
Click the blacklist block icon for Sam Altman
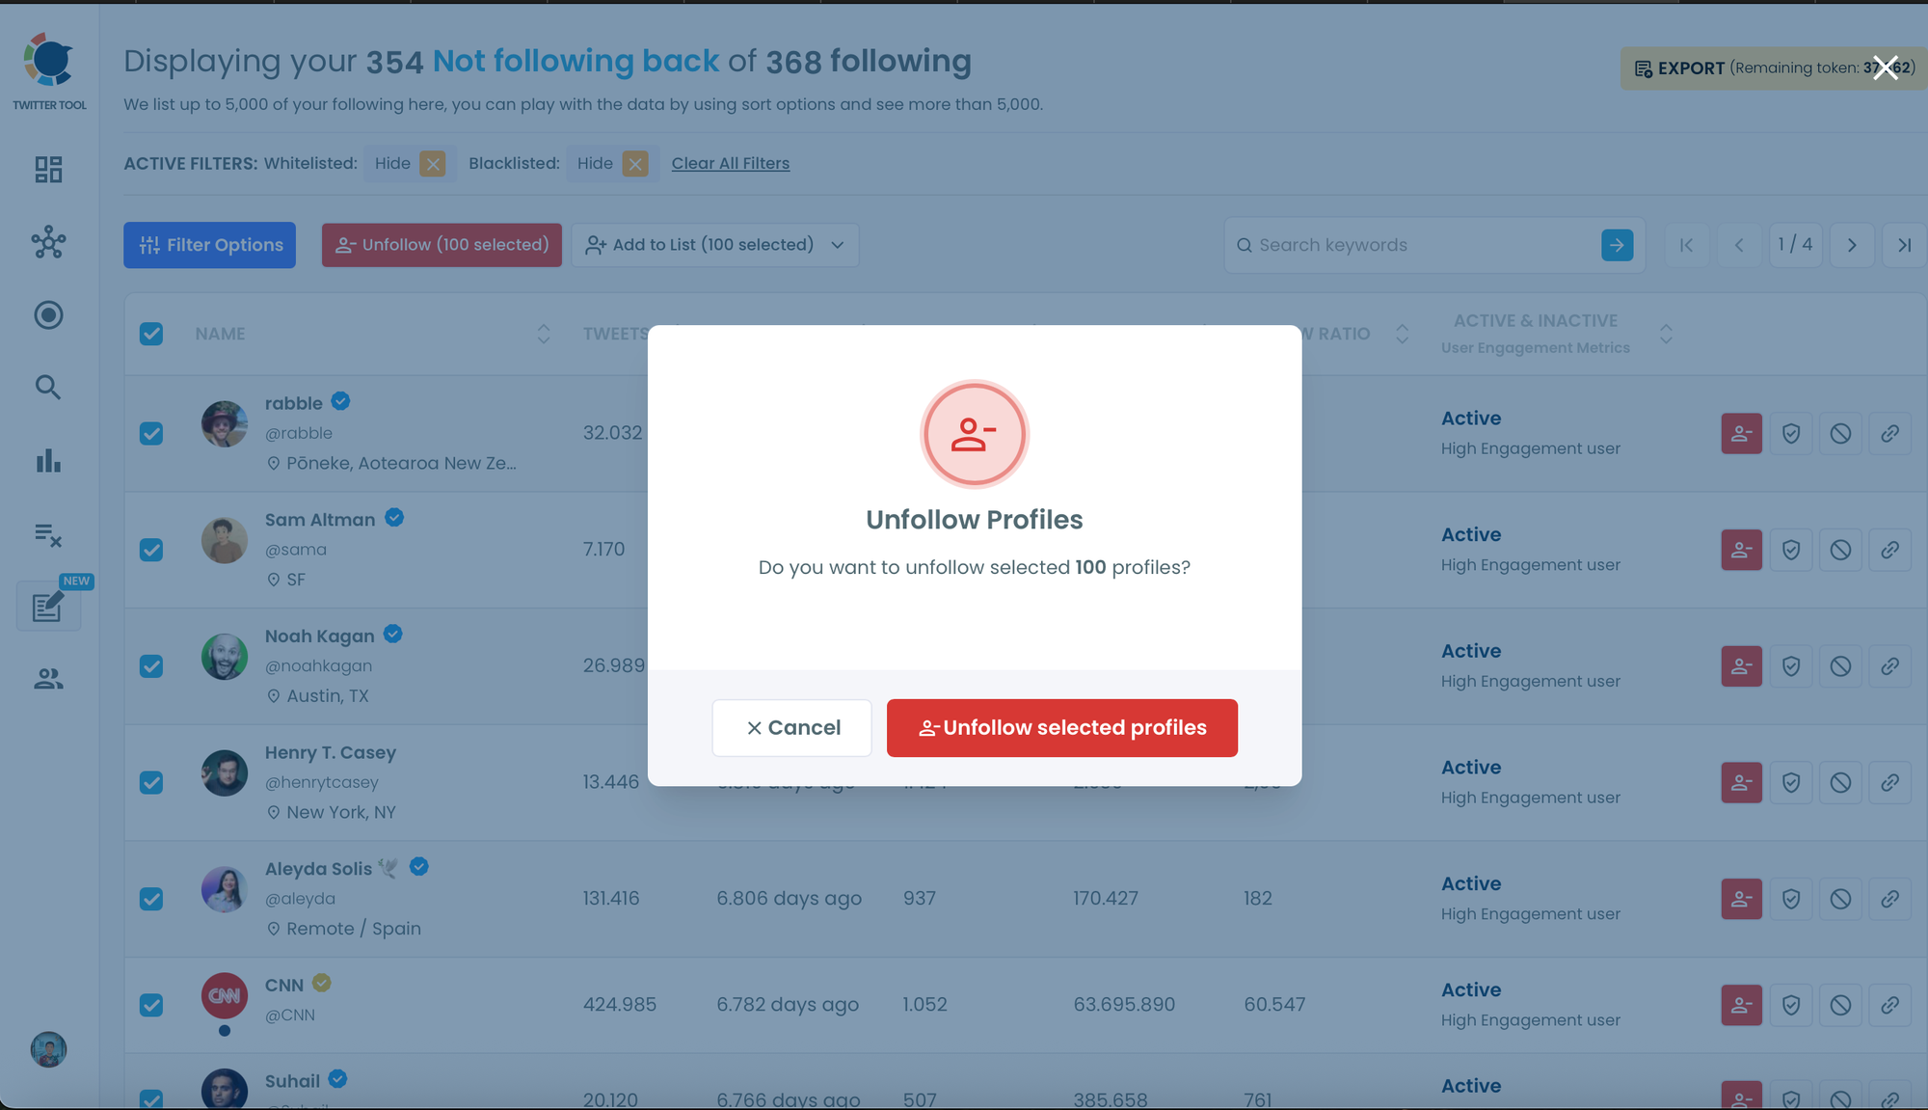pos(1840,550)
